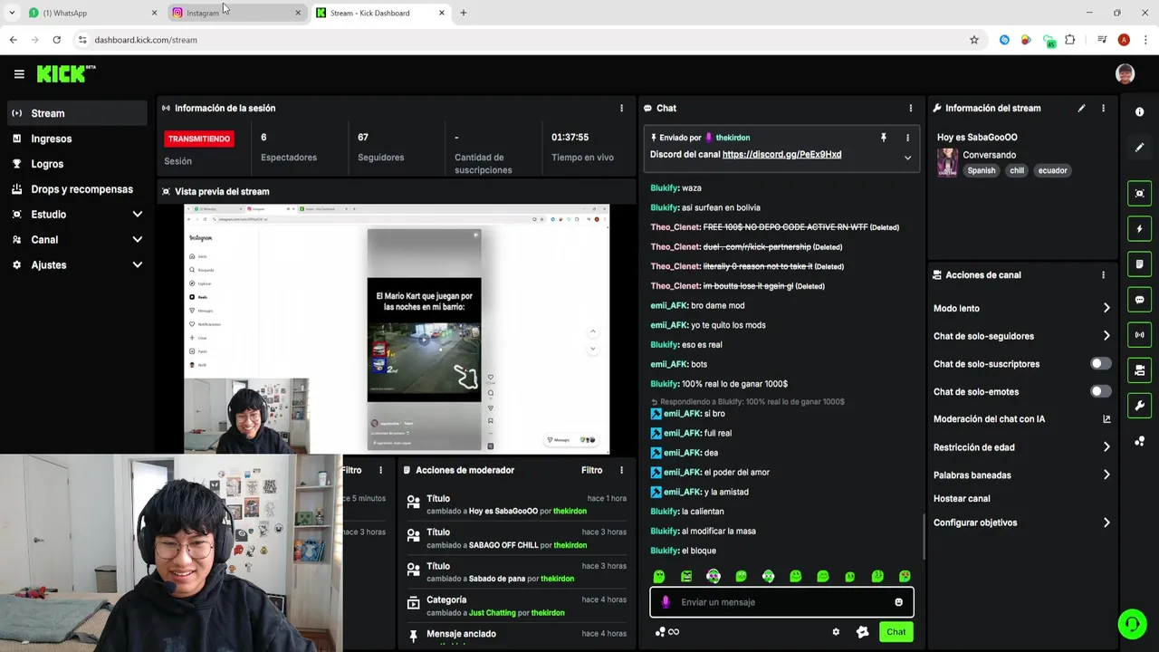Viewport: 1159px width, 652px height.
Task: Open the hamburger menu beside KICK logo
Action: (19, 74)
